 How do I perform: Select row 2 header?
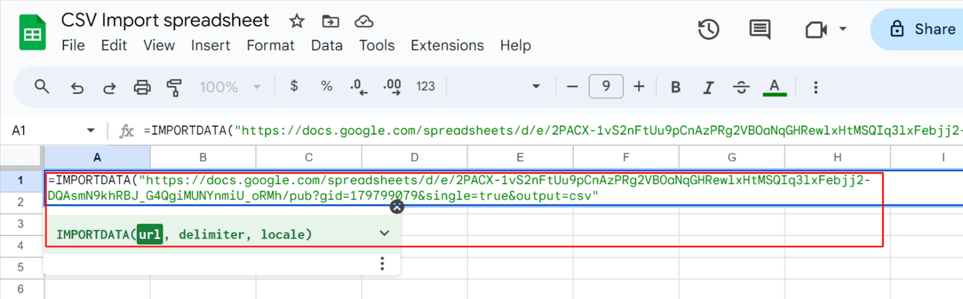pos(20,202)
